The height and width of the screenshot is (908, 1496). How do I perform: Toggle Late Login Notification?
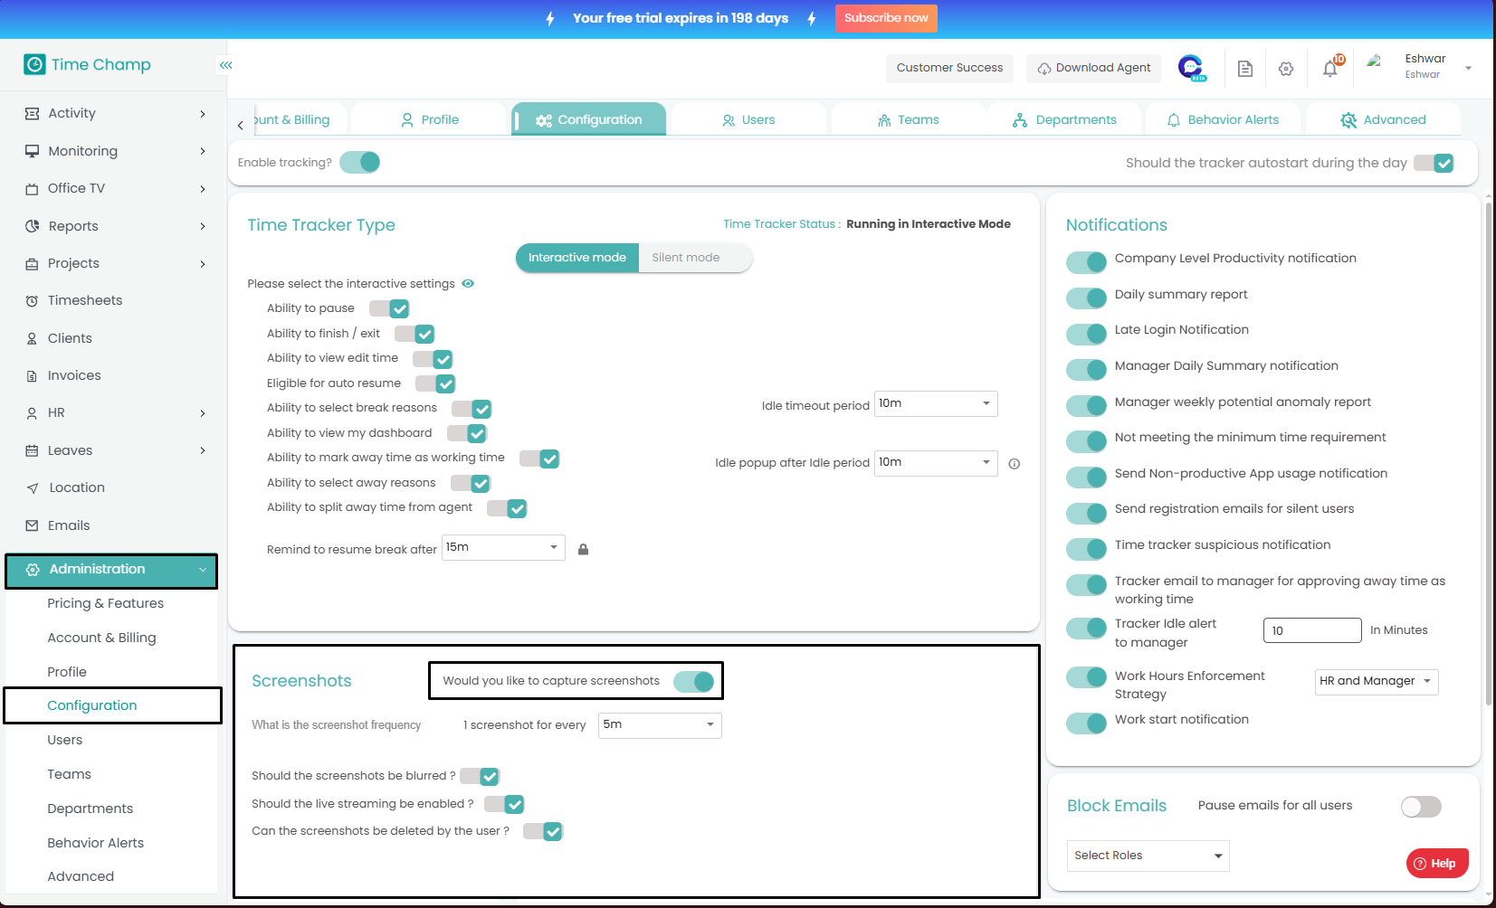(1086, 334)
